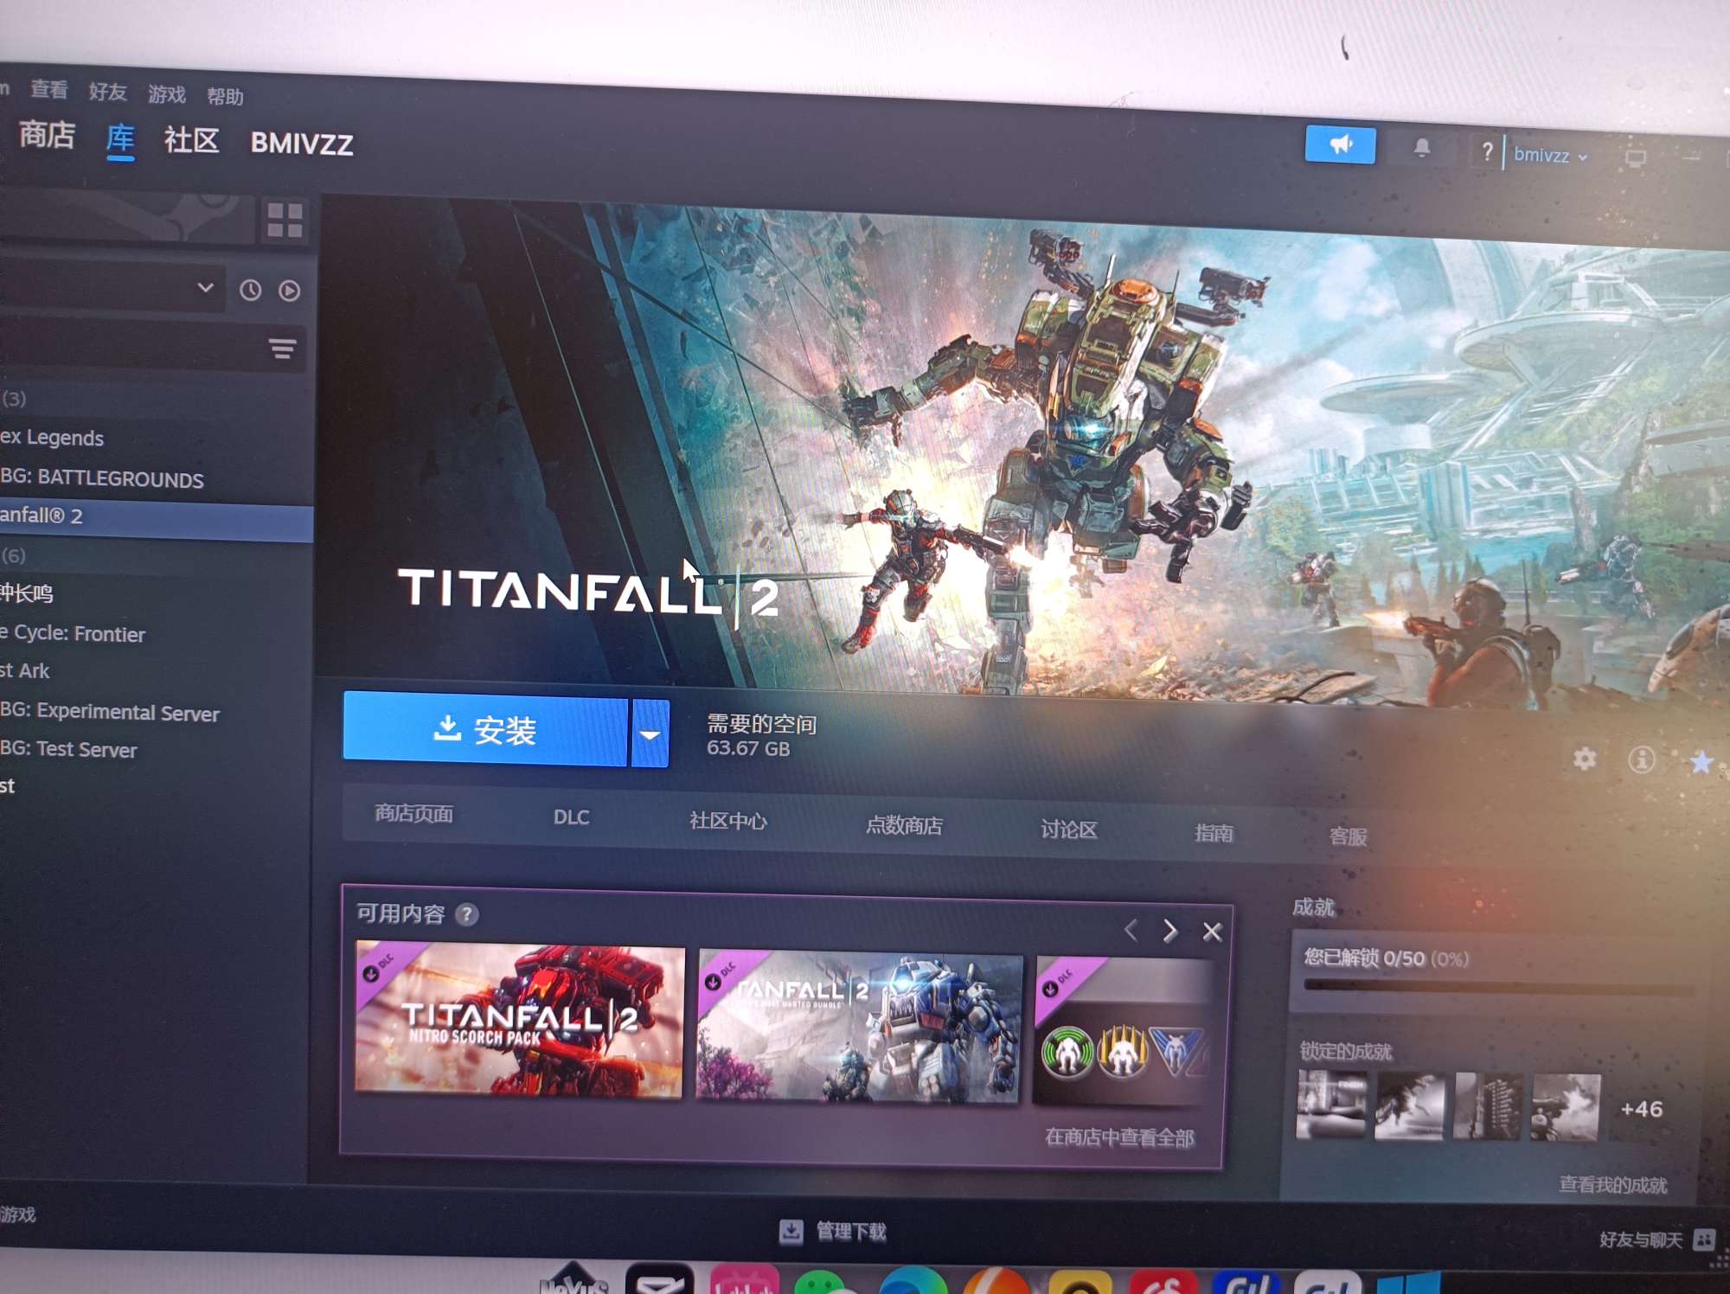
Task: Open 查看我的成就 achievements link
Action: click(1612, 1185)
